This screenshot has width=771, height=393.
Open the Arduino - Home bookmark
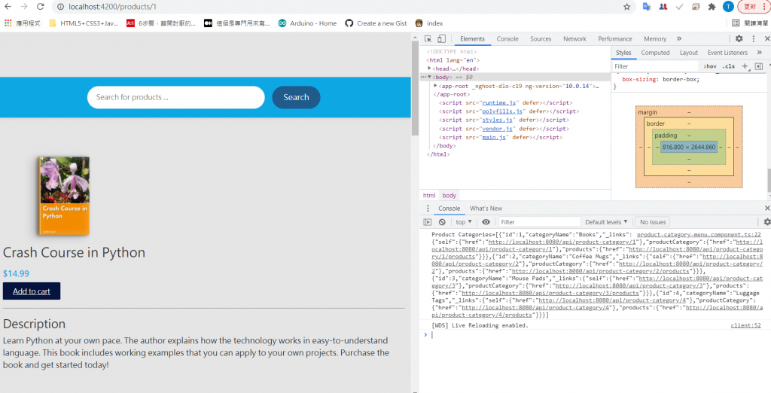pyautogui.click(x=307, y=23)
